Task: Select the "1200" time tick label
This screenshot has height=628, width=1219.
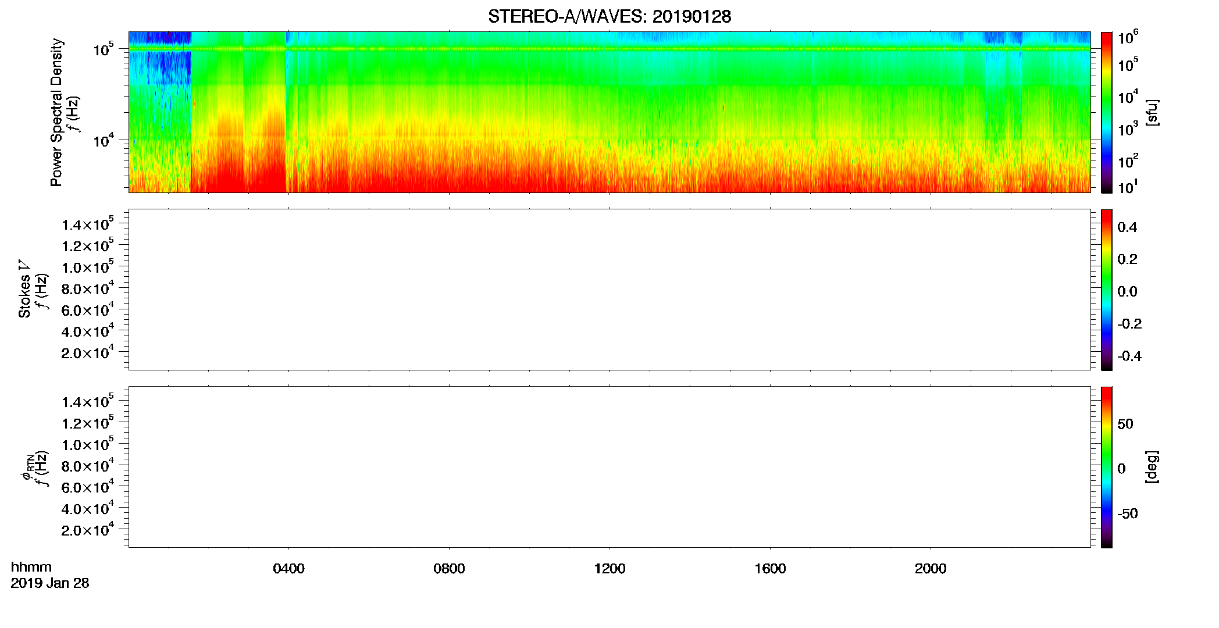Action: (x=609, y=569)
